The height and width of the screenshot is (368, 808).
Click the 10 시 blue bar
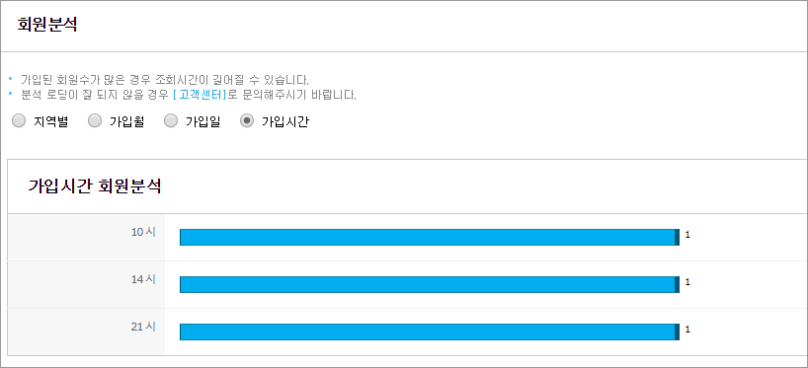click(430, 237)
